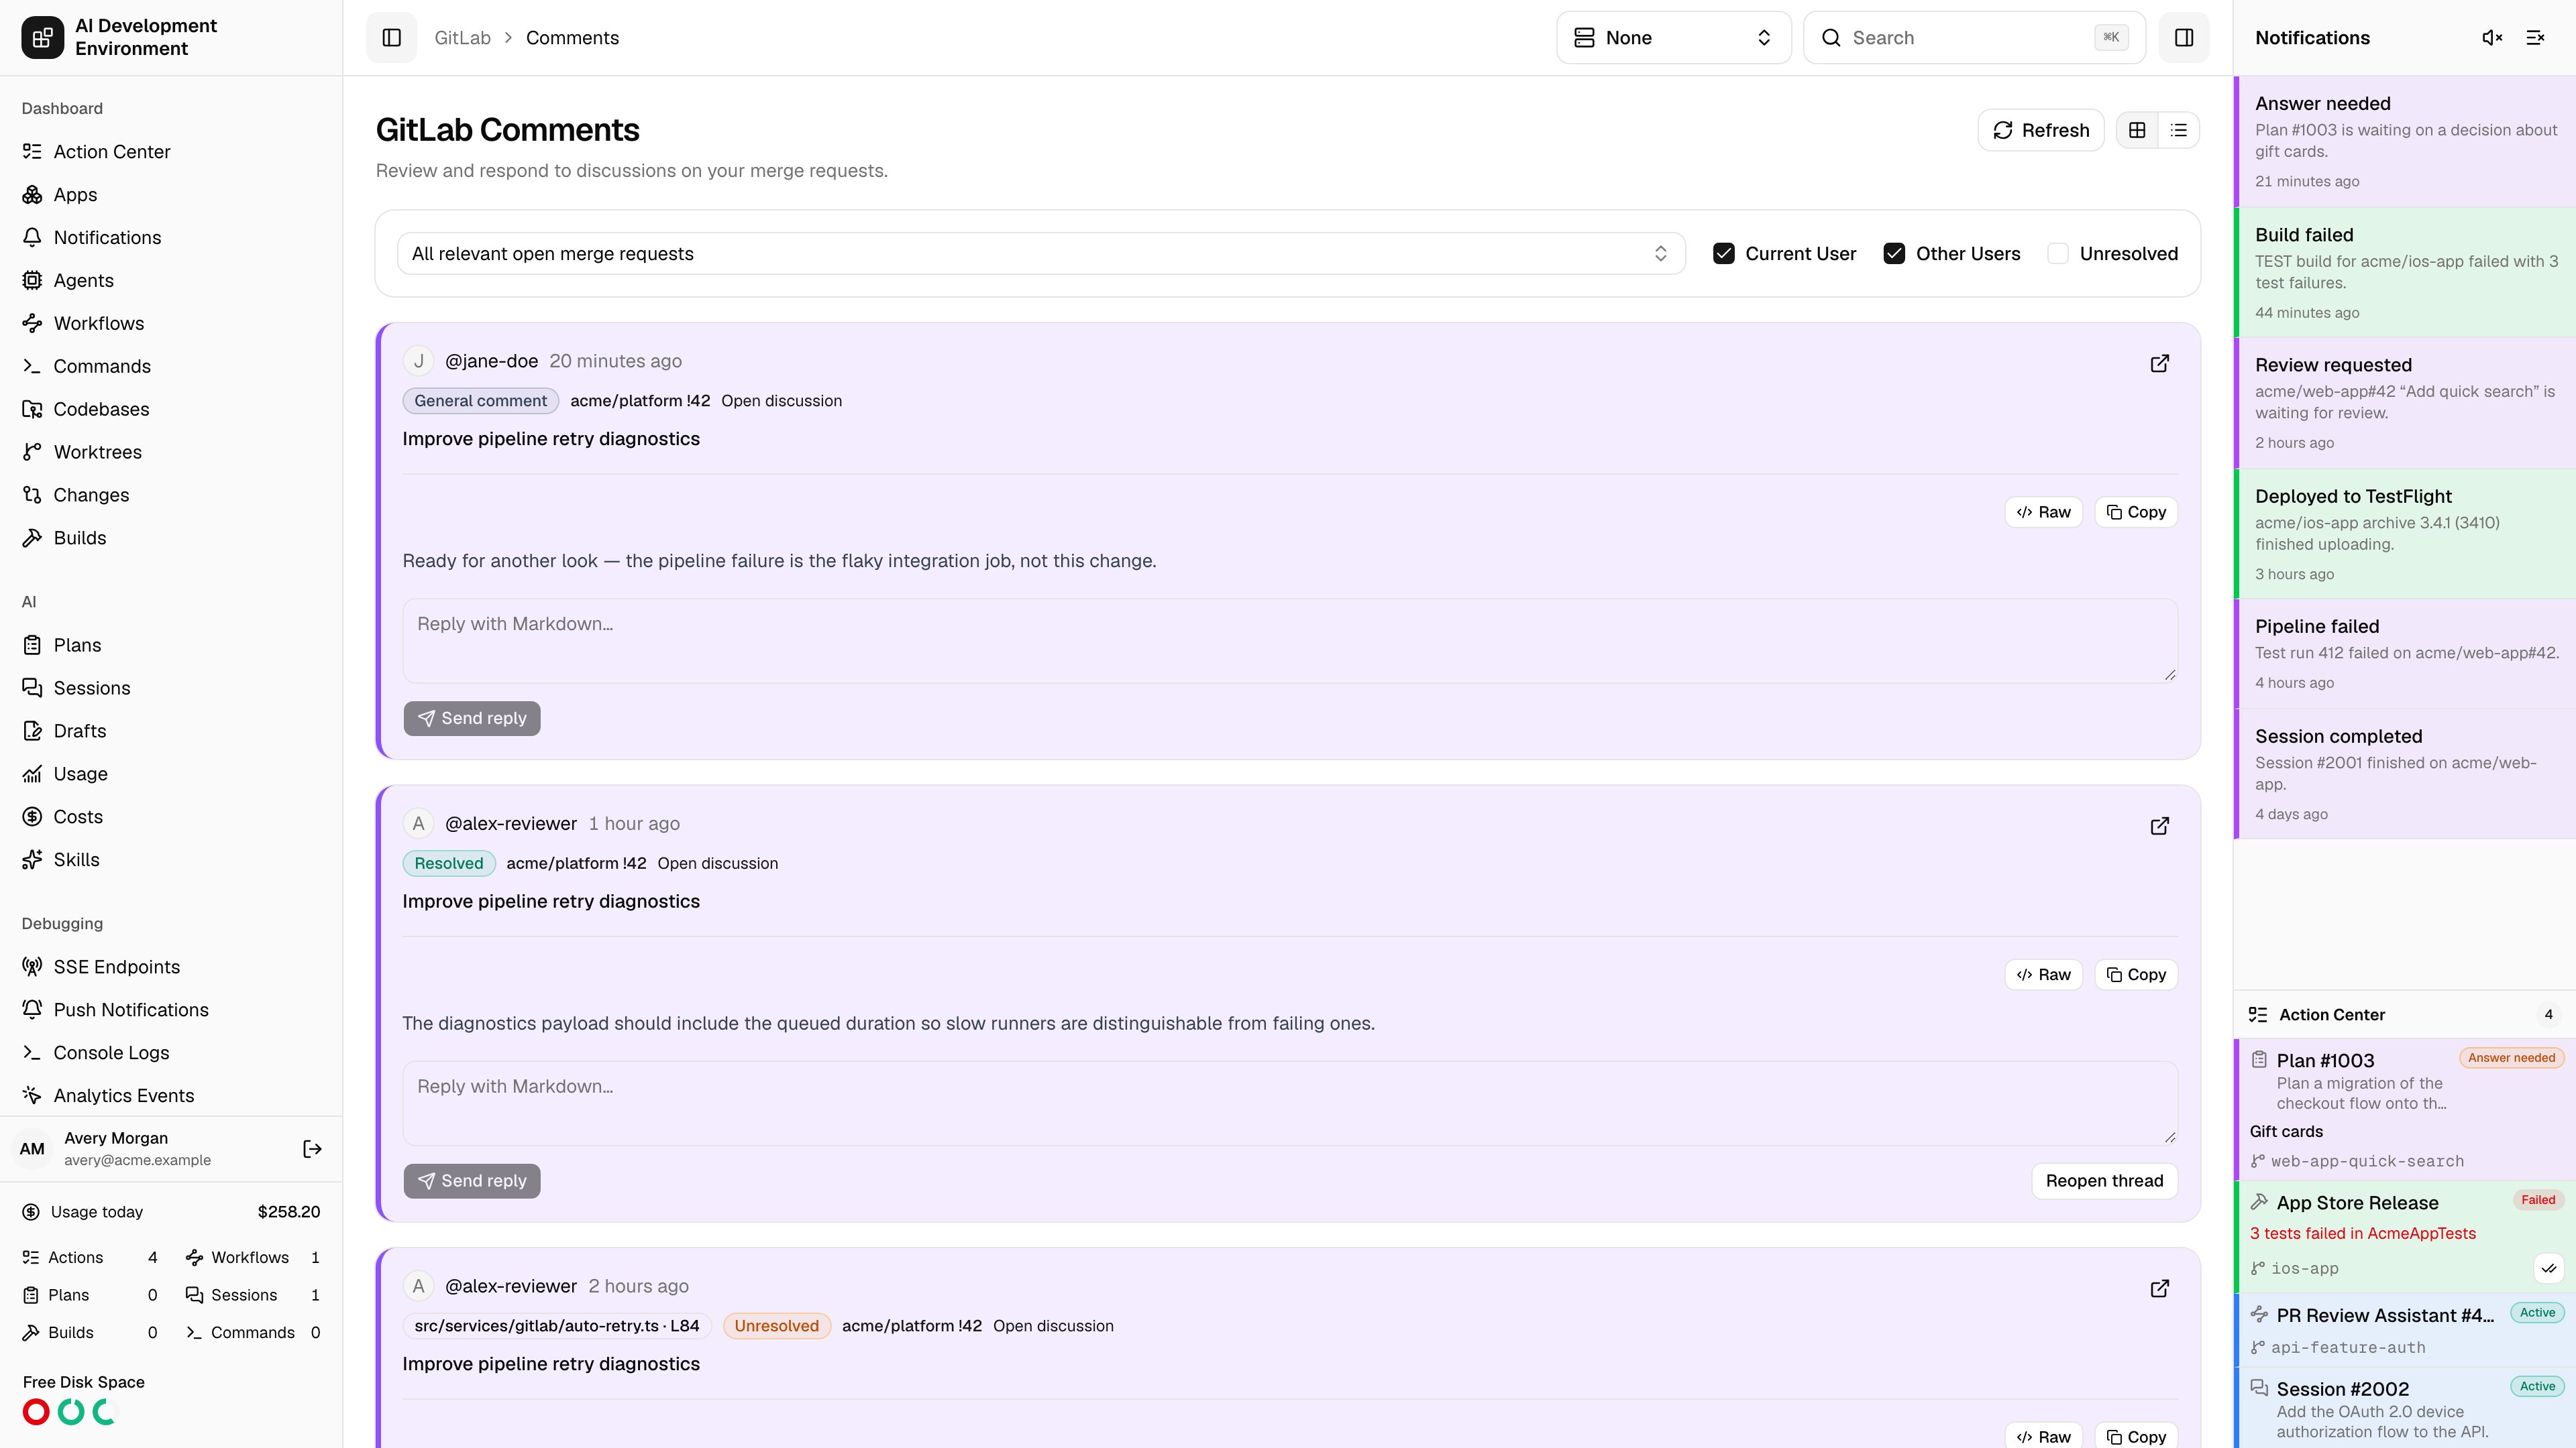Click the Action Center panel header icon
Screen dimensions: 2576x1448
(2257, 1014)
